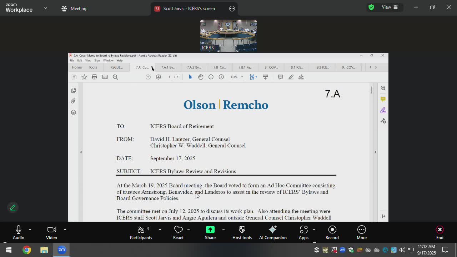Click the green annotation pencil icon
The image size is (457, 257).
click(x=13, y=207)
